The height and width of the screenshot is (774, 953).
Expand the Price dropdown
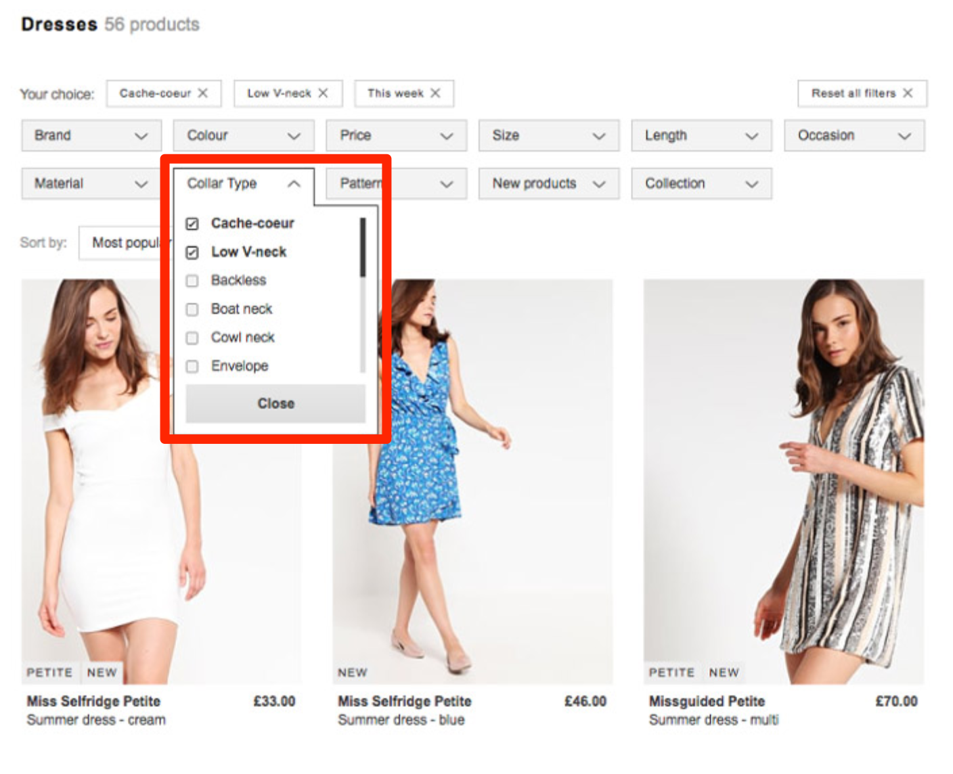pos(396,135)
